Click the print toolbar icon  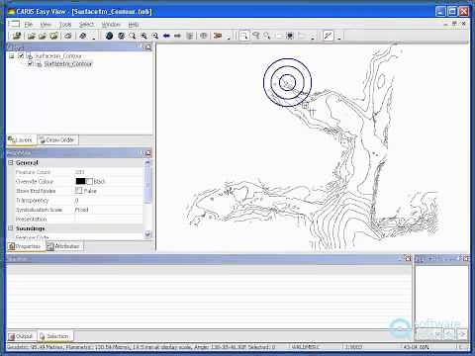tap(68, 36)
